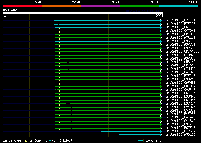201x143 pixels.
Task: Pick the UniRef100_B7FIN6 label
Action: click(180, 76)
